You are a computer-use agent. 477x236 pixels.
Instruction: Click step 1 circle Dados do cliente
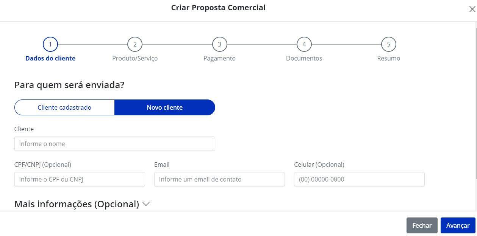pyautogui.click(x=50, y=44)
